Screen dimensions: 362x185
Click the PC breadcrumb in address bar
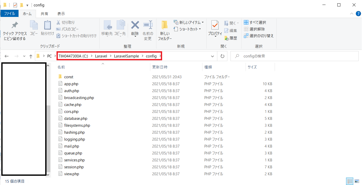tap(49, 56)
